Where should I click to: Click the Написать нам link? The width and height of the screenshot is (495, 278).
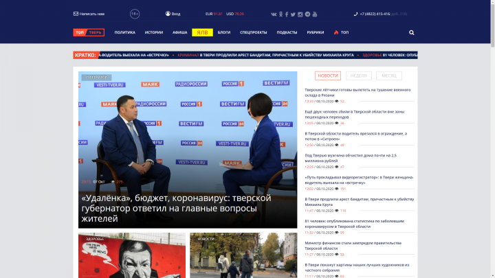coord(92,14)
